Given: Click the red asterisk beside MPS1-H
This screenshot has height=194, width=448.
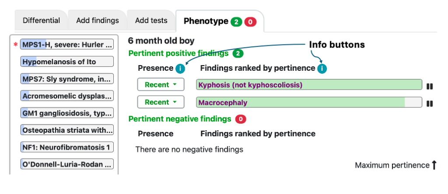Looking at the screenshot, I should (x=15, y=45).
